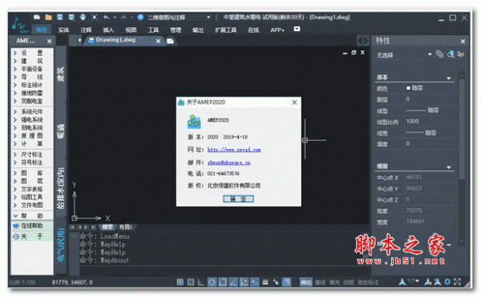Click the 在线帮助 menu item
The width and height of the screenshot is (481, 297).
[x=32, y=226]
